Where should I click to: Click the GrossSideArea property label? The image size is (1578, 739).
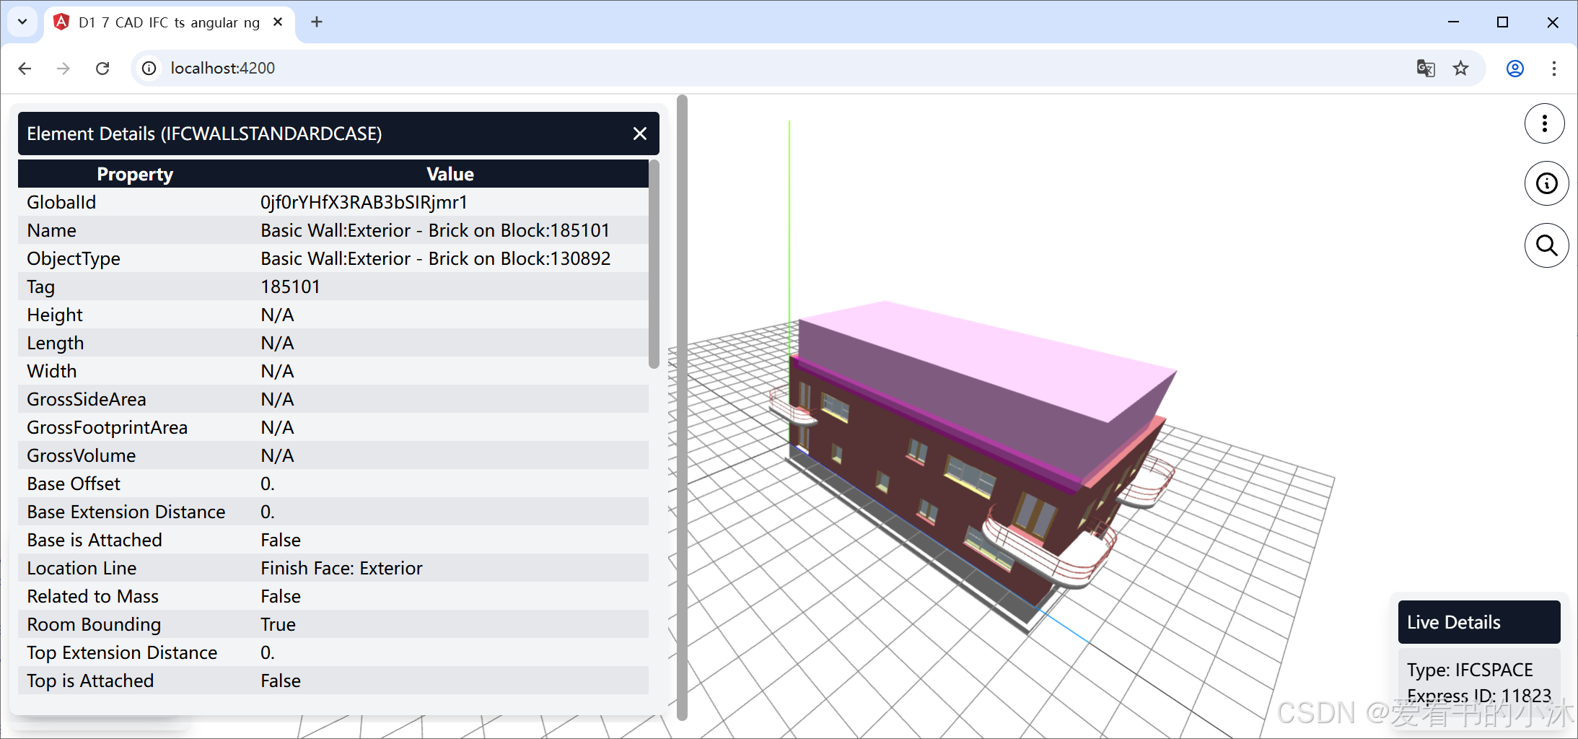pyautogui.click(x=87, y=399)
